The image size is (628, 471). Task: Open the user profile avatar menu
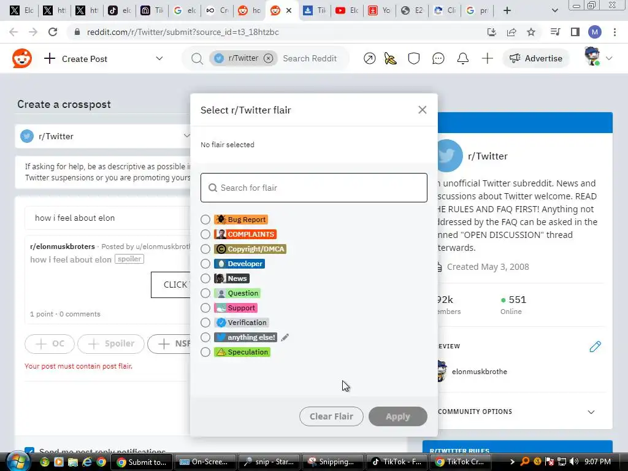point(598,57)
